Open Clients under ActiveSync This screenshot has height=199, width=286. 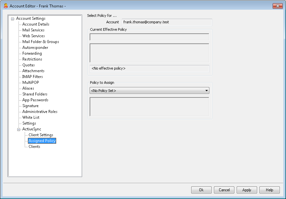click(x=34, y=147)
